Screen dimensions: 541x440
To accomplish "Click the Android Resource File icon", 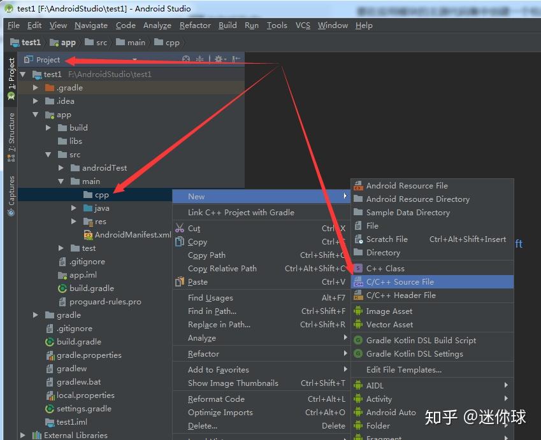I will click(x=359, y=186).
